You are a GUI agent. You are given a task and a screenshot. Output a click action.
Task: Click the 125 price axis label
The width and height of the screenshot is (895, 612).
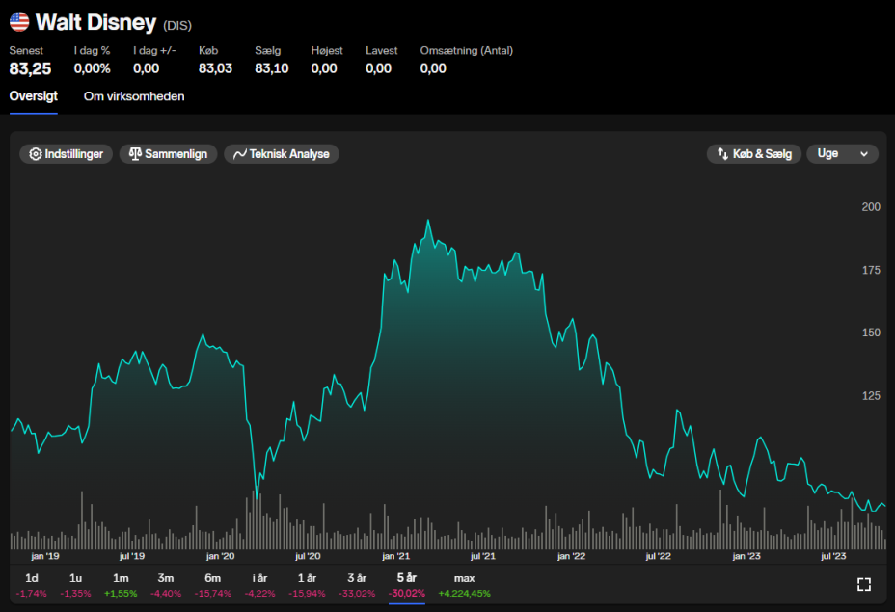click(x=871, y=396)
